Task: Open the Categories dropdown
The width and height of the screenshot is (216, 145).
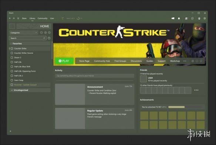Action: tap(24, 33)
